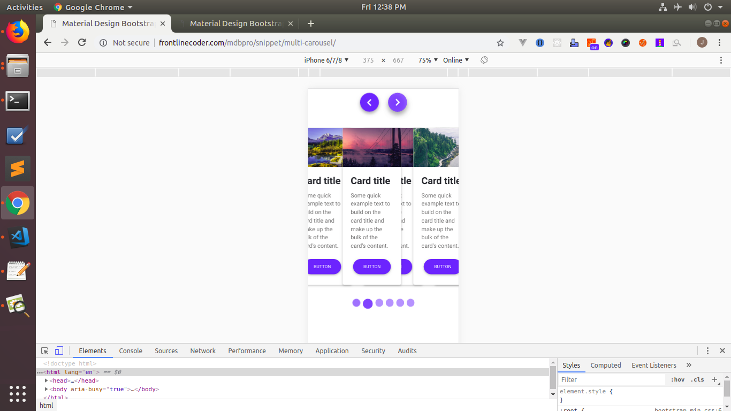Open a new Chrome tab
Viewport: 731px width, 411px height.
(311, 24)
